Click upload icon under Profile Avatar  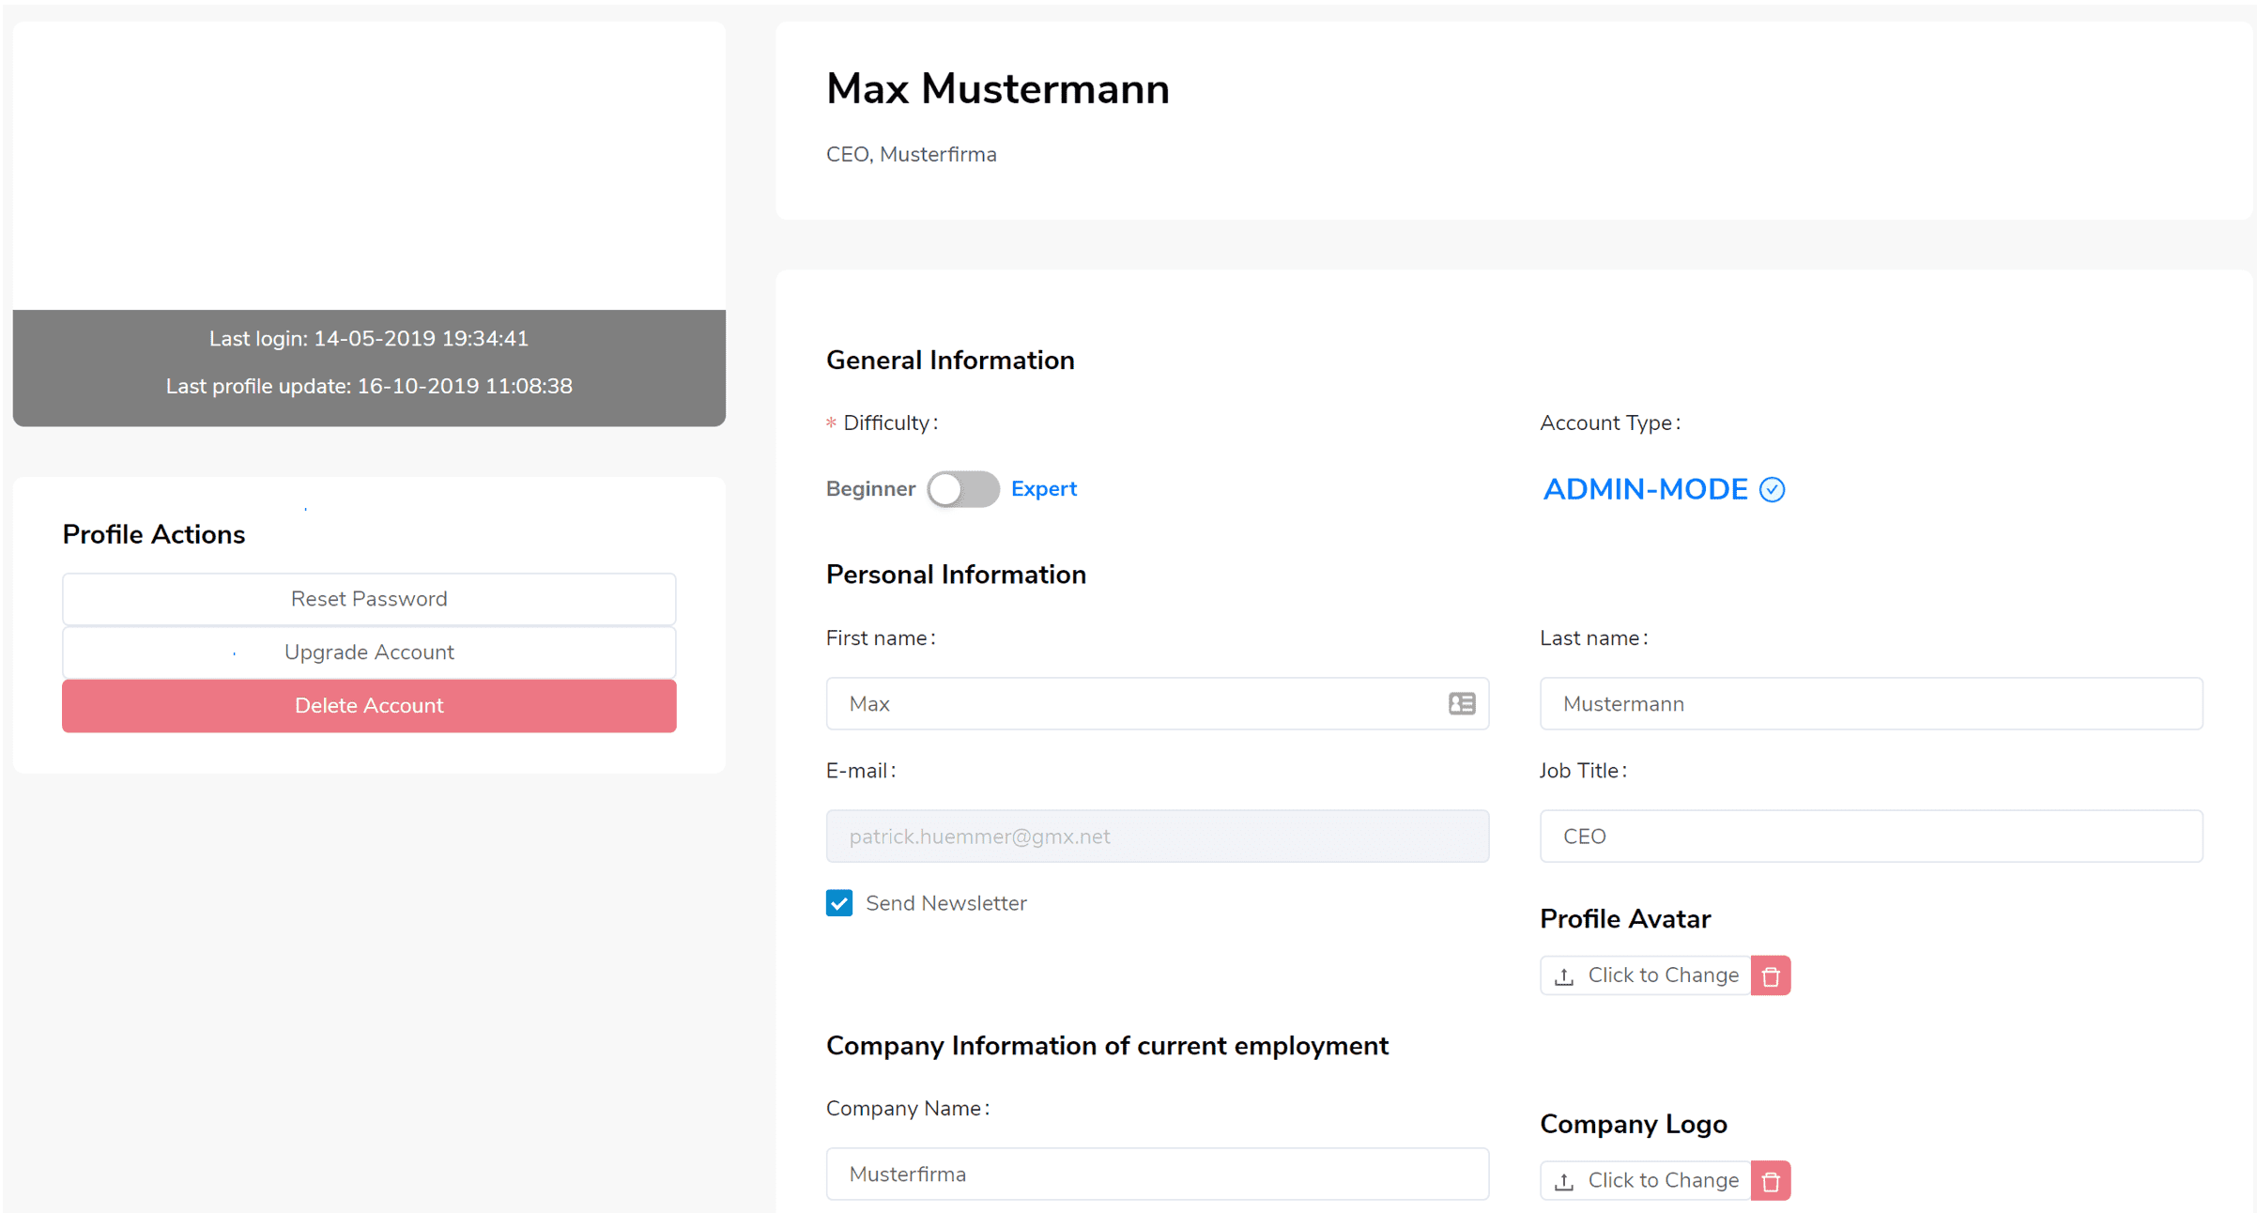click(1563, 976)
